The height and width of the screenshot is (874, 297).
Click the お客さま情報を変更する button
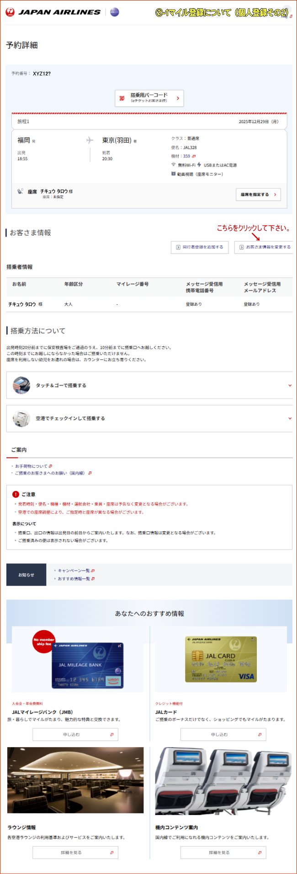tap(265, 247)
